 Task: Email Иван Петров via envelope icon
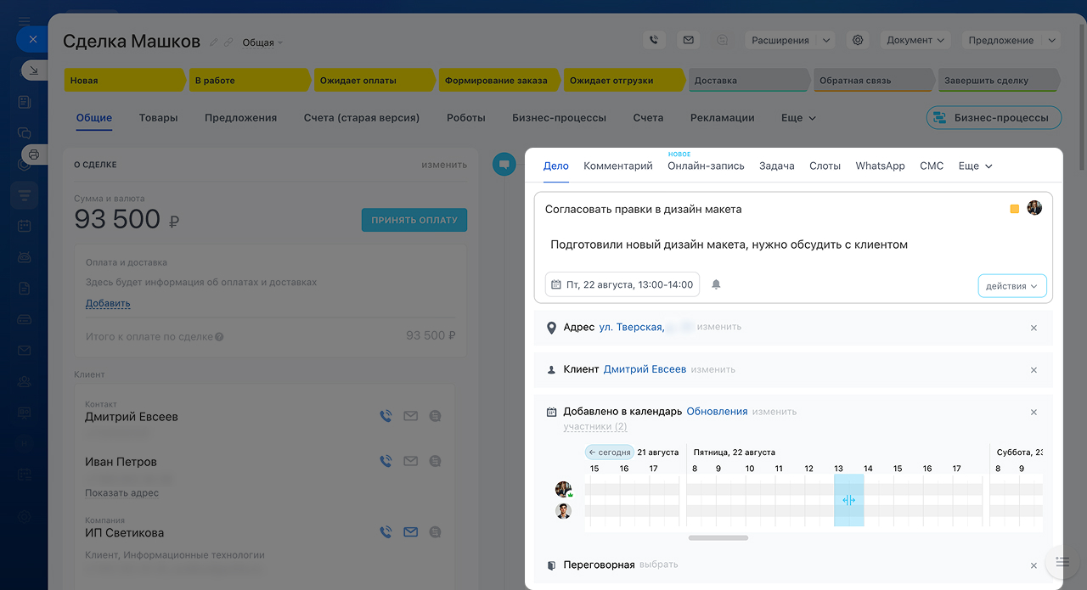click(410, 461)
